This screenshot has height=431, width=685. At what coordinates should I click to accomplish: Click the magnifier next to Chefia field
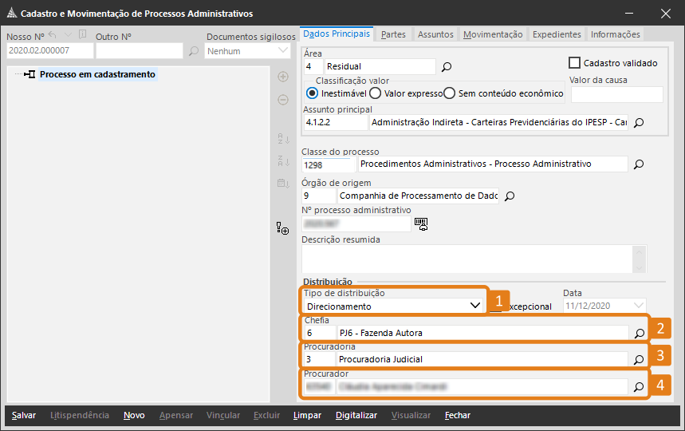pyautogui.click(x=639, y=333)
